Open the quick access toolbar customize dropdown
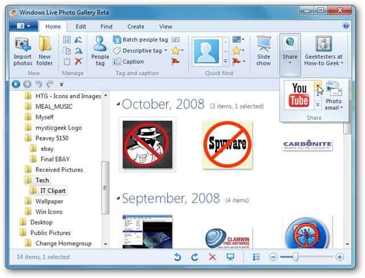The height and width of the screenshot is (278, 365). (62, 84)
